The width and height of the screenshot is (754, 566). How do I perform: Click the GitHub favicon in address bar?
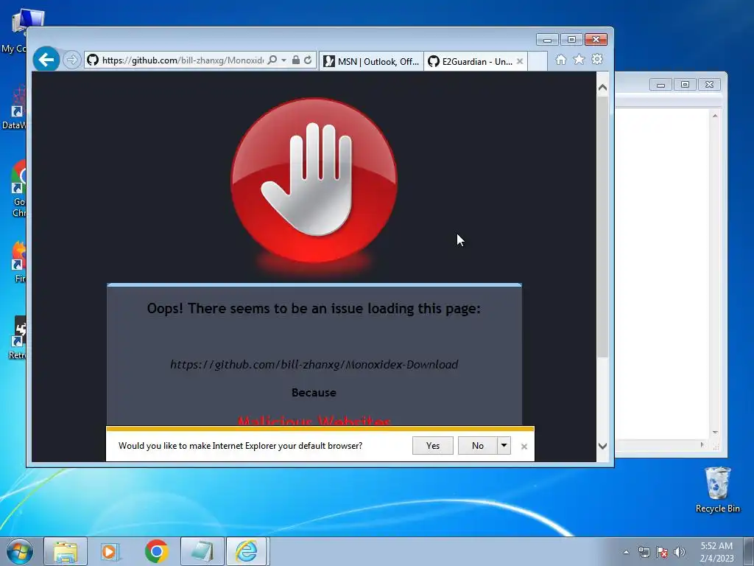[93, 60]
